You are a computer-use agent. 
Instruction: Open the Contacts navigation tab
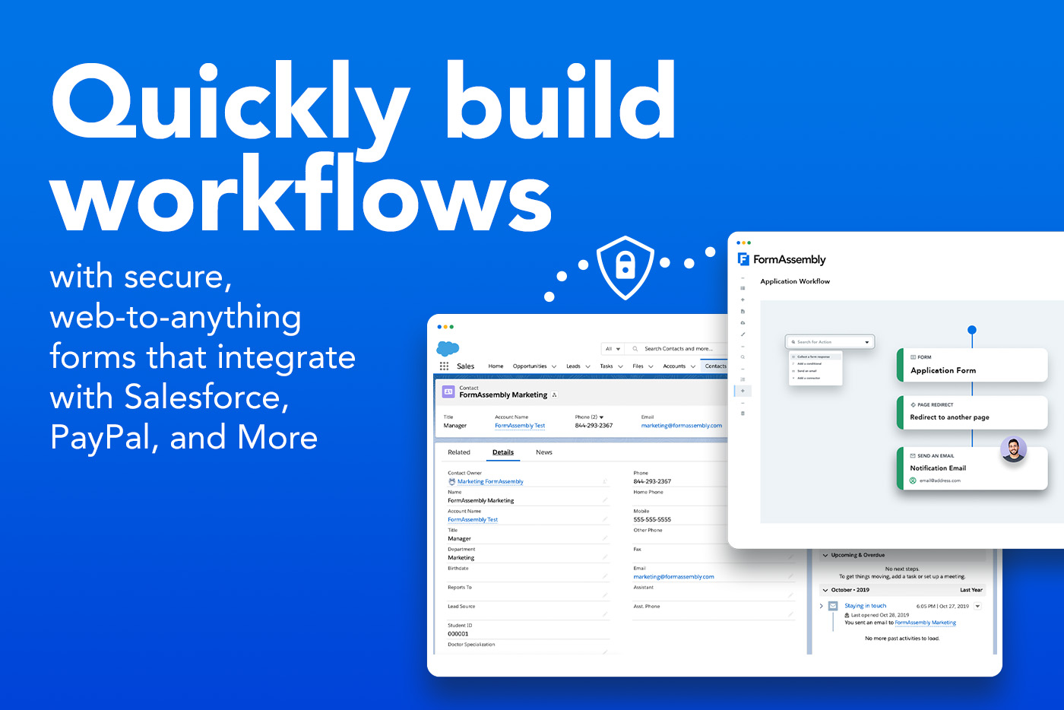click(x=715, y=366)
